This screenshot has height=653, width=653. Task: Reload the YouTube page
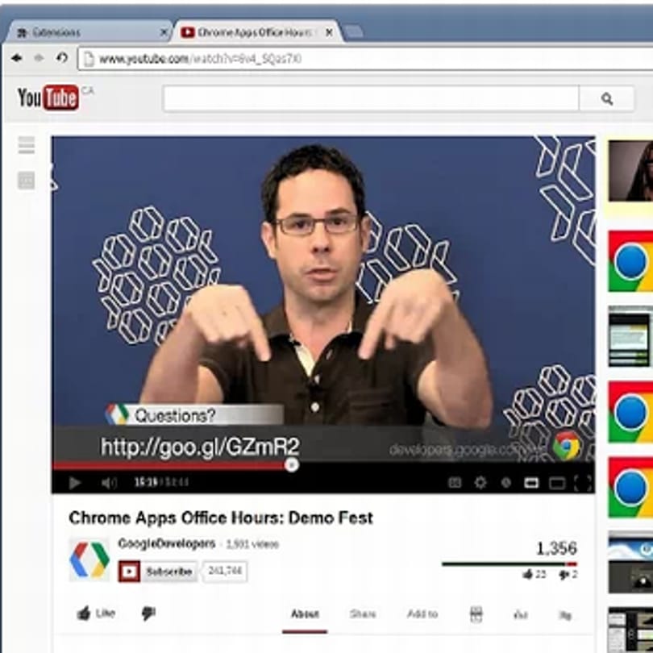[x=62, y=57]
